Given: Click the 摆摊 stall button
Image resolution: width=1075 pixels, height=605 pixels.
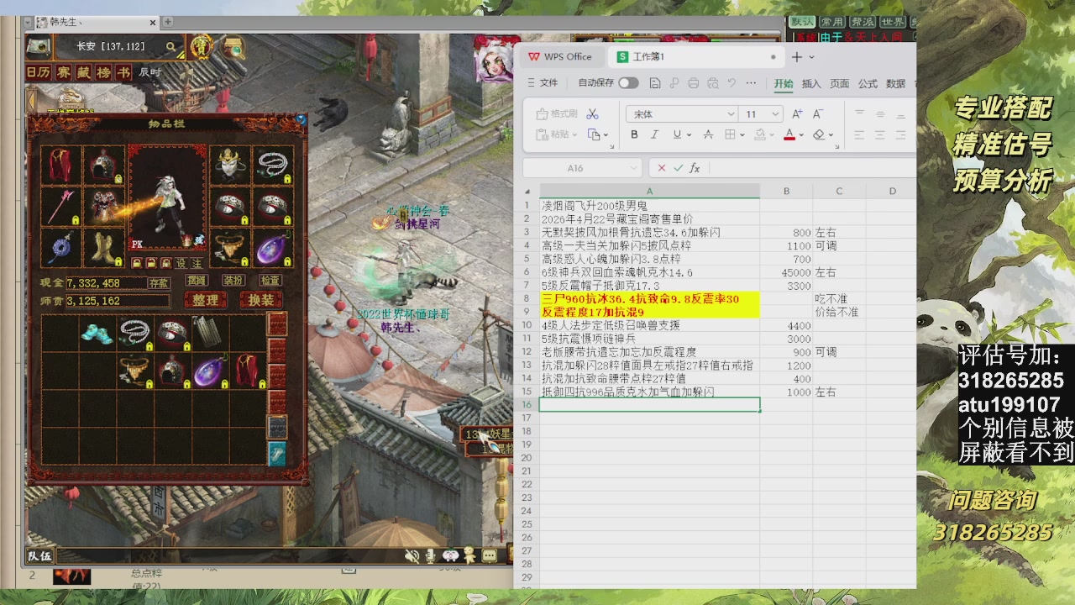Looking at the screenshot, I should point(196,280).
